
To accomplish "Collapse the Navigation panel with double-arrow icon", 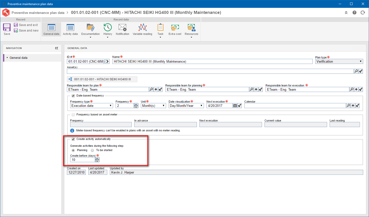I will coord(57,48).
